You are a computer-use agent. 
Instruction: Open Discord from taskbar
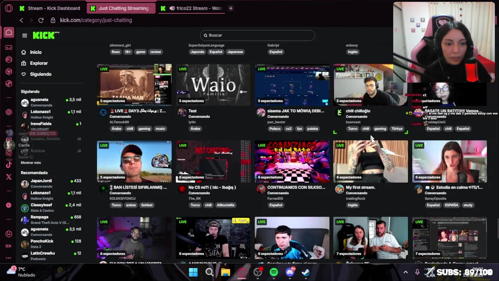(290, 272)
